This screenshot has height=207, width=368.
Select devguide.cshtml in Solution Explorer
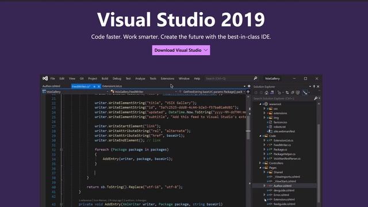pyautogui.click(x=284, y=190)
